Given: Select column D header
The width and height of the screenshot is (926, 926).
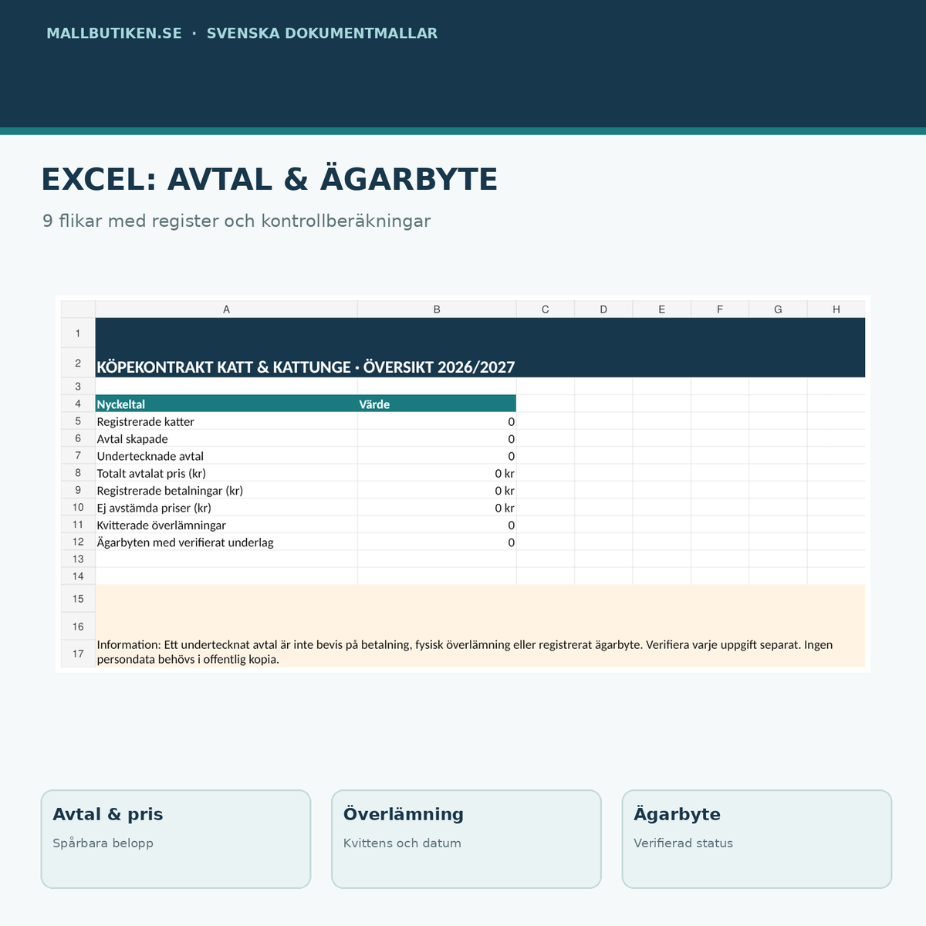Looking at the screenshot, I should pos(603,309).
